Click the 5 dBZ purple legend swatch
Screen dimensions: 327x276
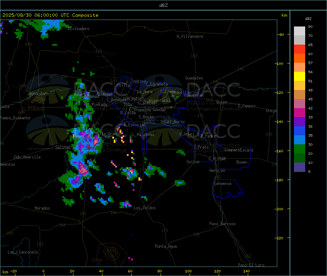299,167
